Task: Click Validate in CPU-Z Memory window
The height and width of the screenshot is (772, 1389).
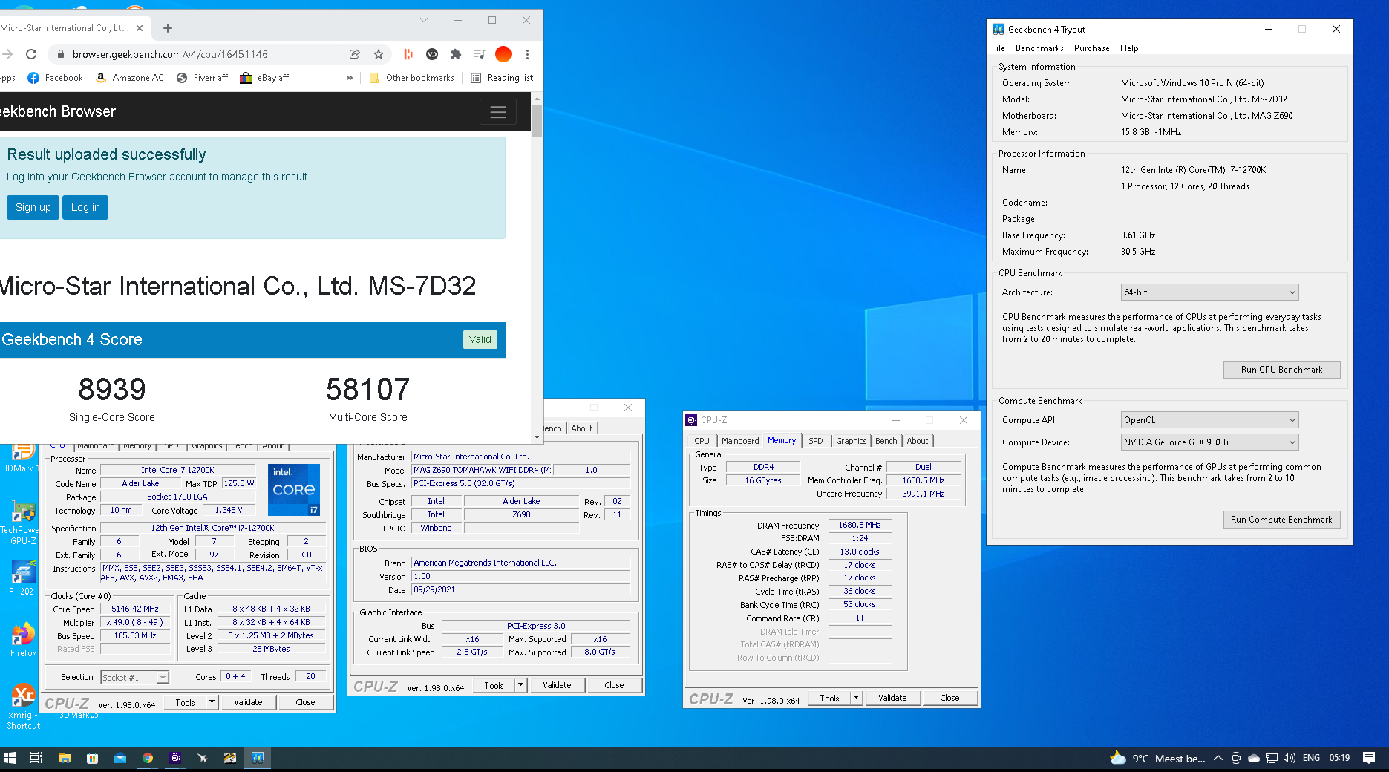Action: click(892, 698)
